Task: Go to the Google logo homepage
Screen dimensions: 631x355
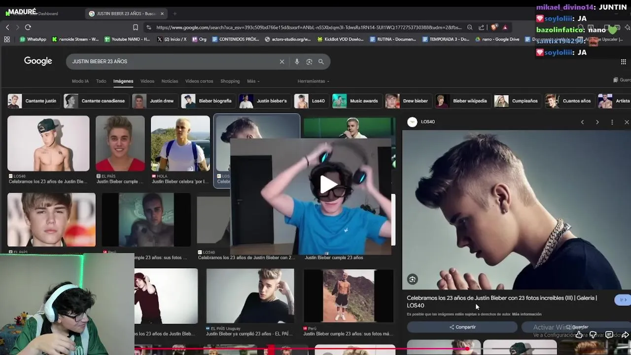Action: 38,61
